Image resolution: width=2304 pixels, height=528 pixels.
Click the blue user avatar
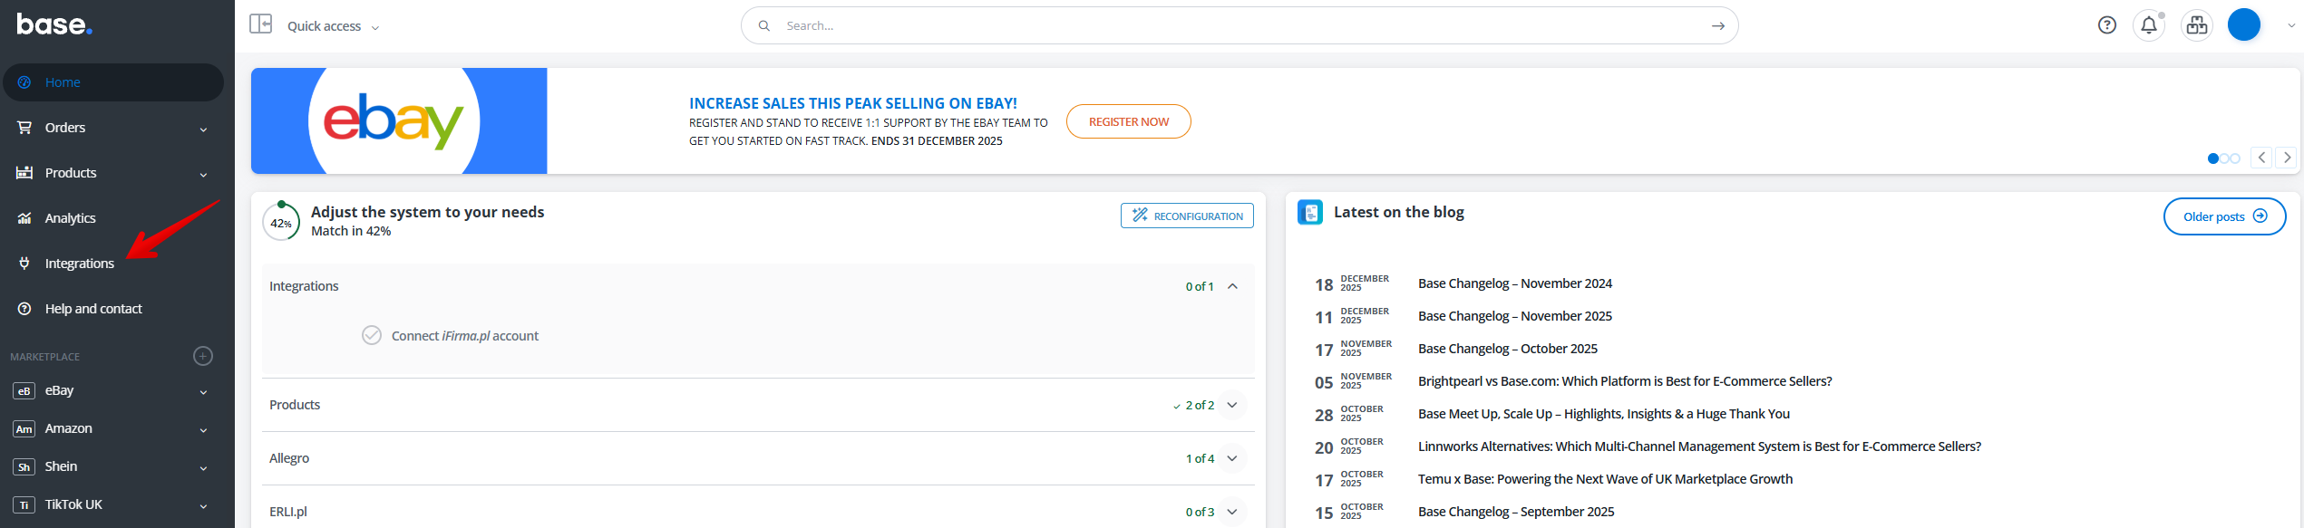click(2244, 25)
